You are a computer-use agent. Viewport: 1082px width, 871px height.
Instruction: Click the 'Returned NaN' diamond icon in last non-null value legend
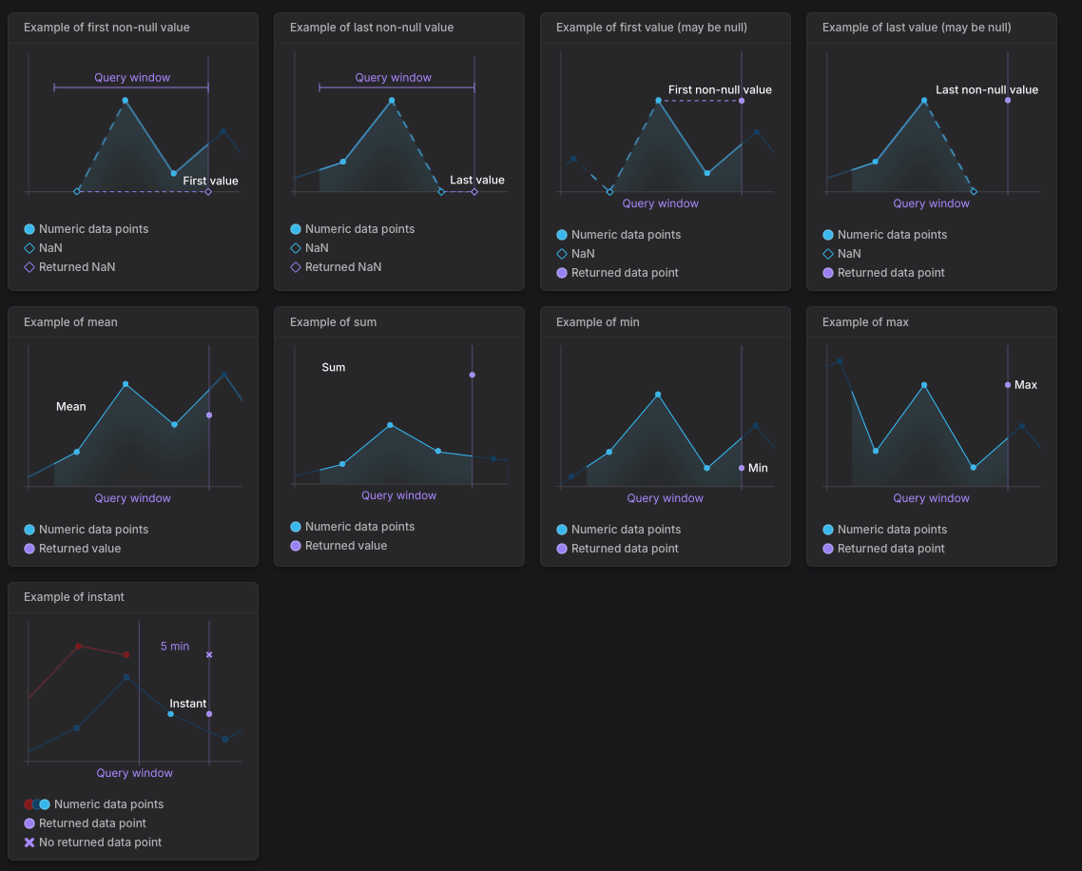(x=296, y=267)
